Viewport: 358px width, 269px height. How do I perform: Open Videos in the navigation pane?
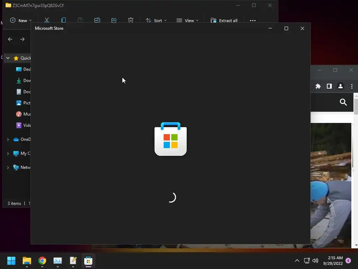[23, 125]
